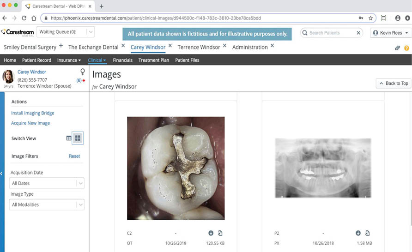The image size is (412, 252).
Task: Clear the Search Patients field
Action: (x=358, y=33)
